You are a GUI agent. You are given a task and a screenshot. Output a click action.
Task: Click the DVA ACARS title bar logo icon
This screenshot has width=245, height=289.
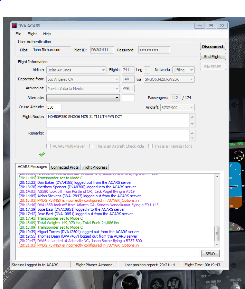tap(14, 26)
